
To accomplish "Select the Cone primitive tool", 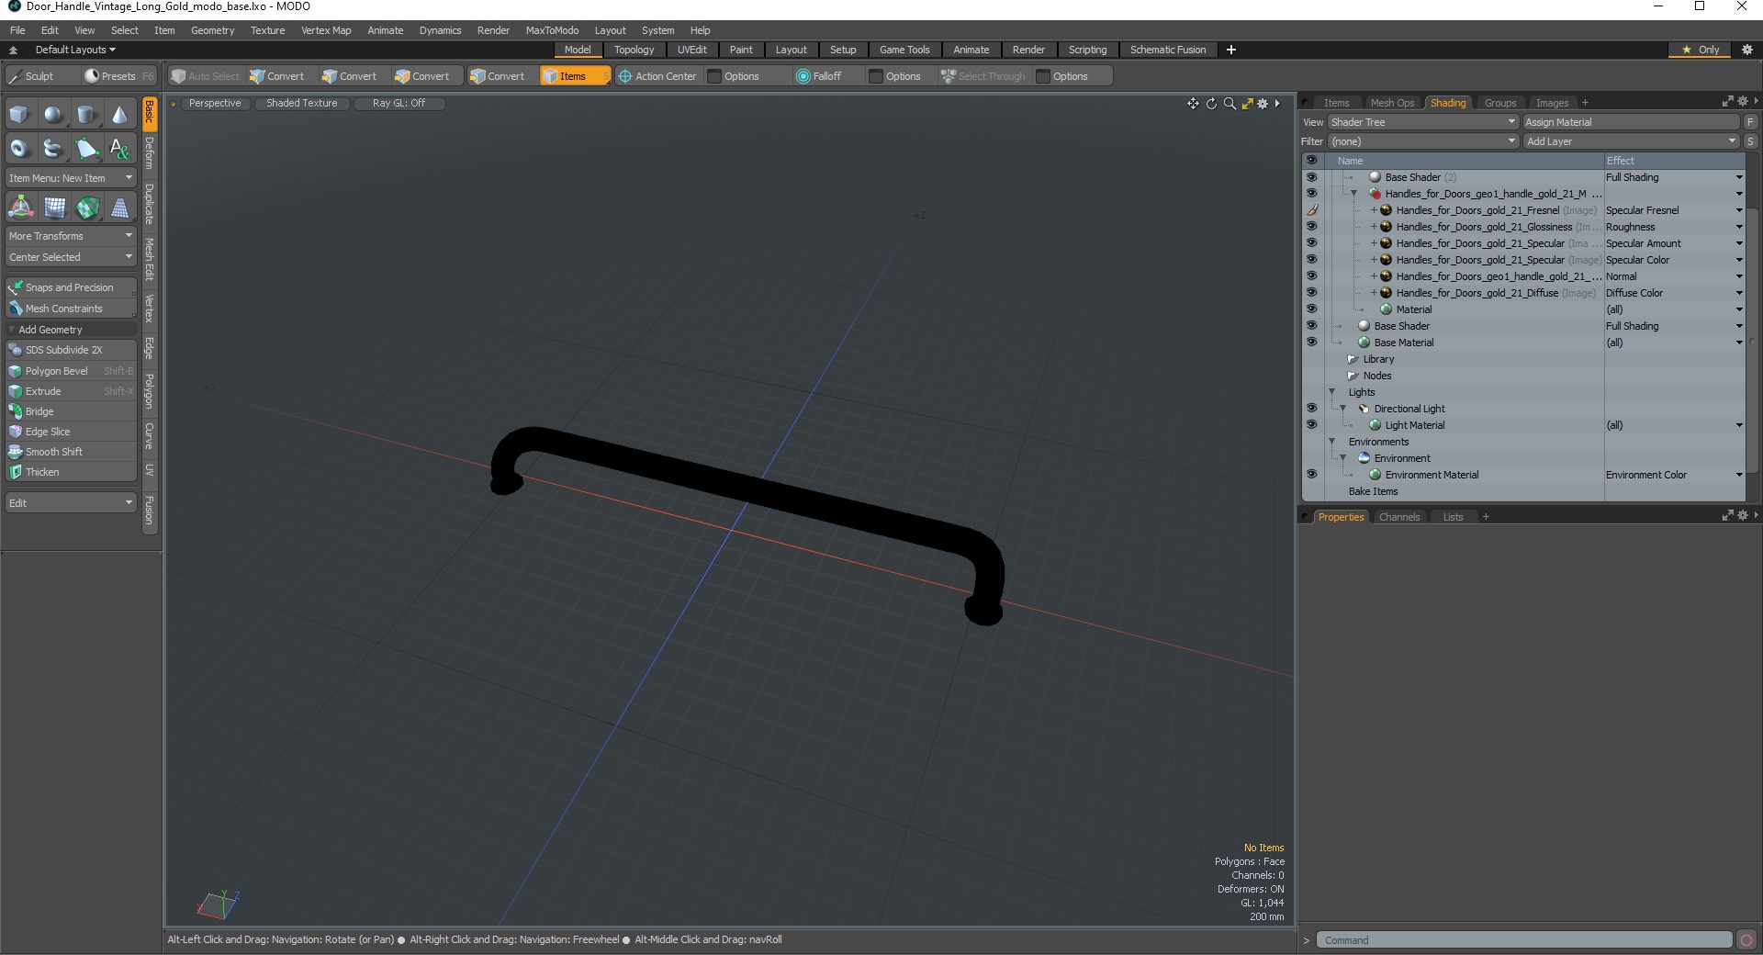I will pos(120,115).
